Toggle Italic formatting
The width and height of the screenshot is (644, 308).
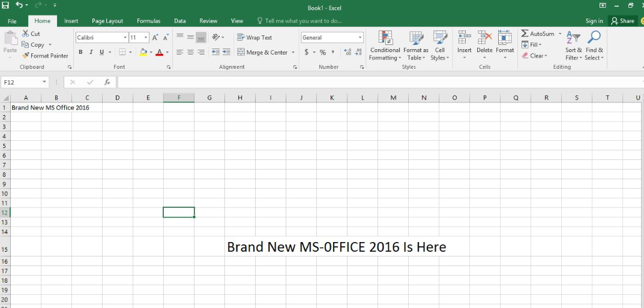[x=91, y=52]
